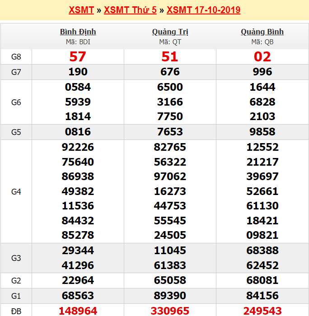Click the G5 row label

pyautogui.click(x=16, y=132)
